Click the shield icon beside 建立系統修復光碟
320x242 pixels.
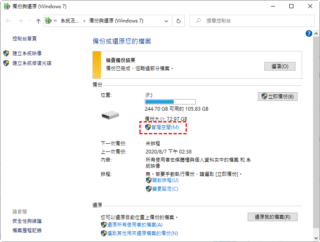pos(6,63)
